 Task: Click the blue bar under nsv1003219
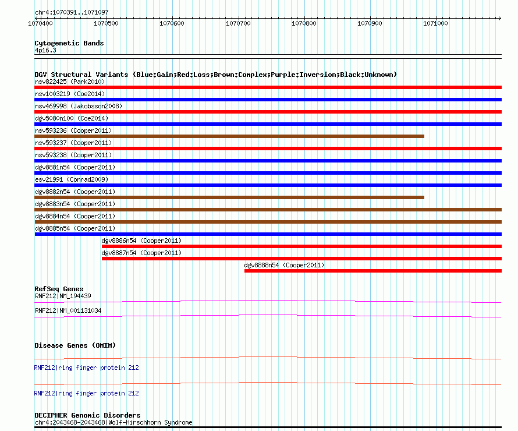click(x=268, y=100)
